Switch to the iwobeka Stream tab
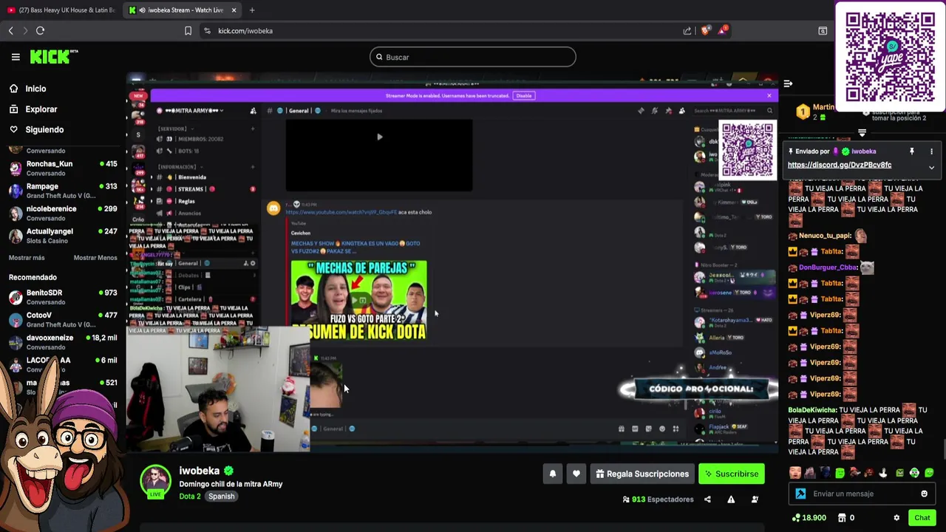The image size is (946, 532). pos(182,10)
